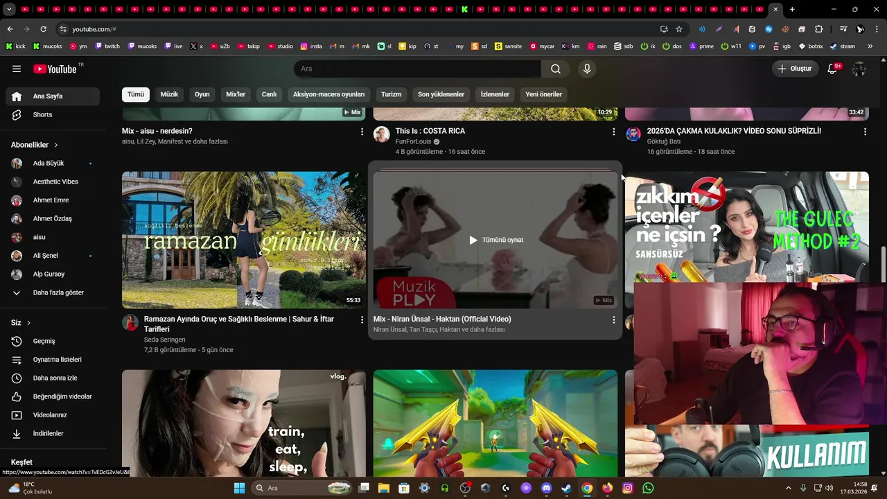Open options for Mix - Niran Ünsal

click(x=613, y=320)
